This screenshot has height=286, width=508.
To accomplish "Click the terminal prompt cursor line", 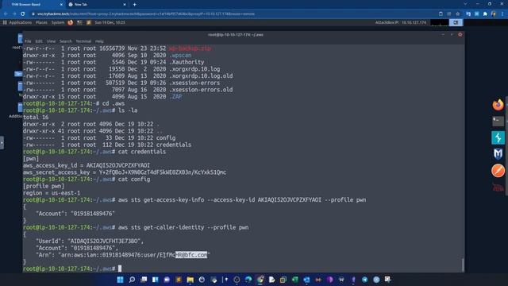I will [x=72, y=269].
